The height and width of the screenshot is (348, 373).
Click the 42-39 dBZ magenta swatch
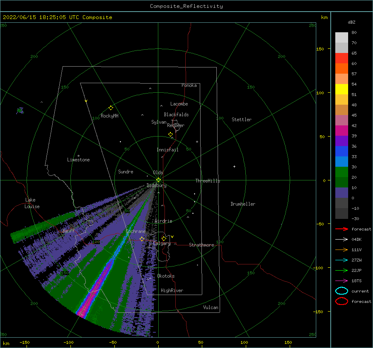click(342, 131)
